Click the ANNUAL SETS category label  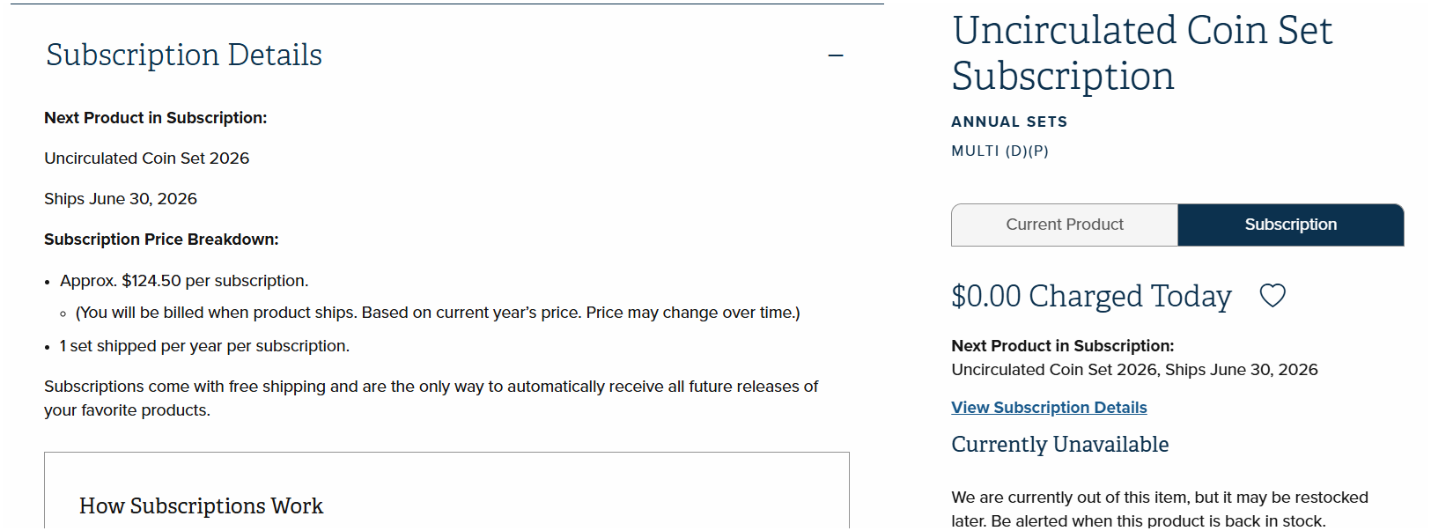(1009, 122)
